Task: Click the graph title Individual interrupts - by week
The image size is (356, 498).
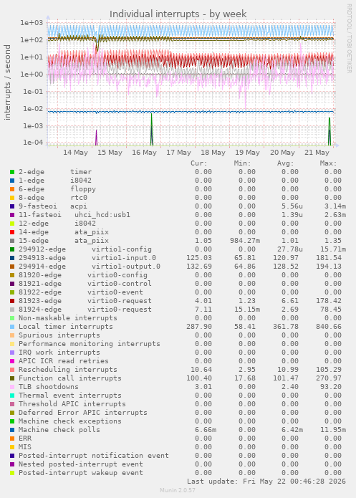Action: click(x=178, y=14)
